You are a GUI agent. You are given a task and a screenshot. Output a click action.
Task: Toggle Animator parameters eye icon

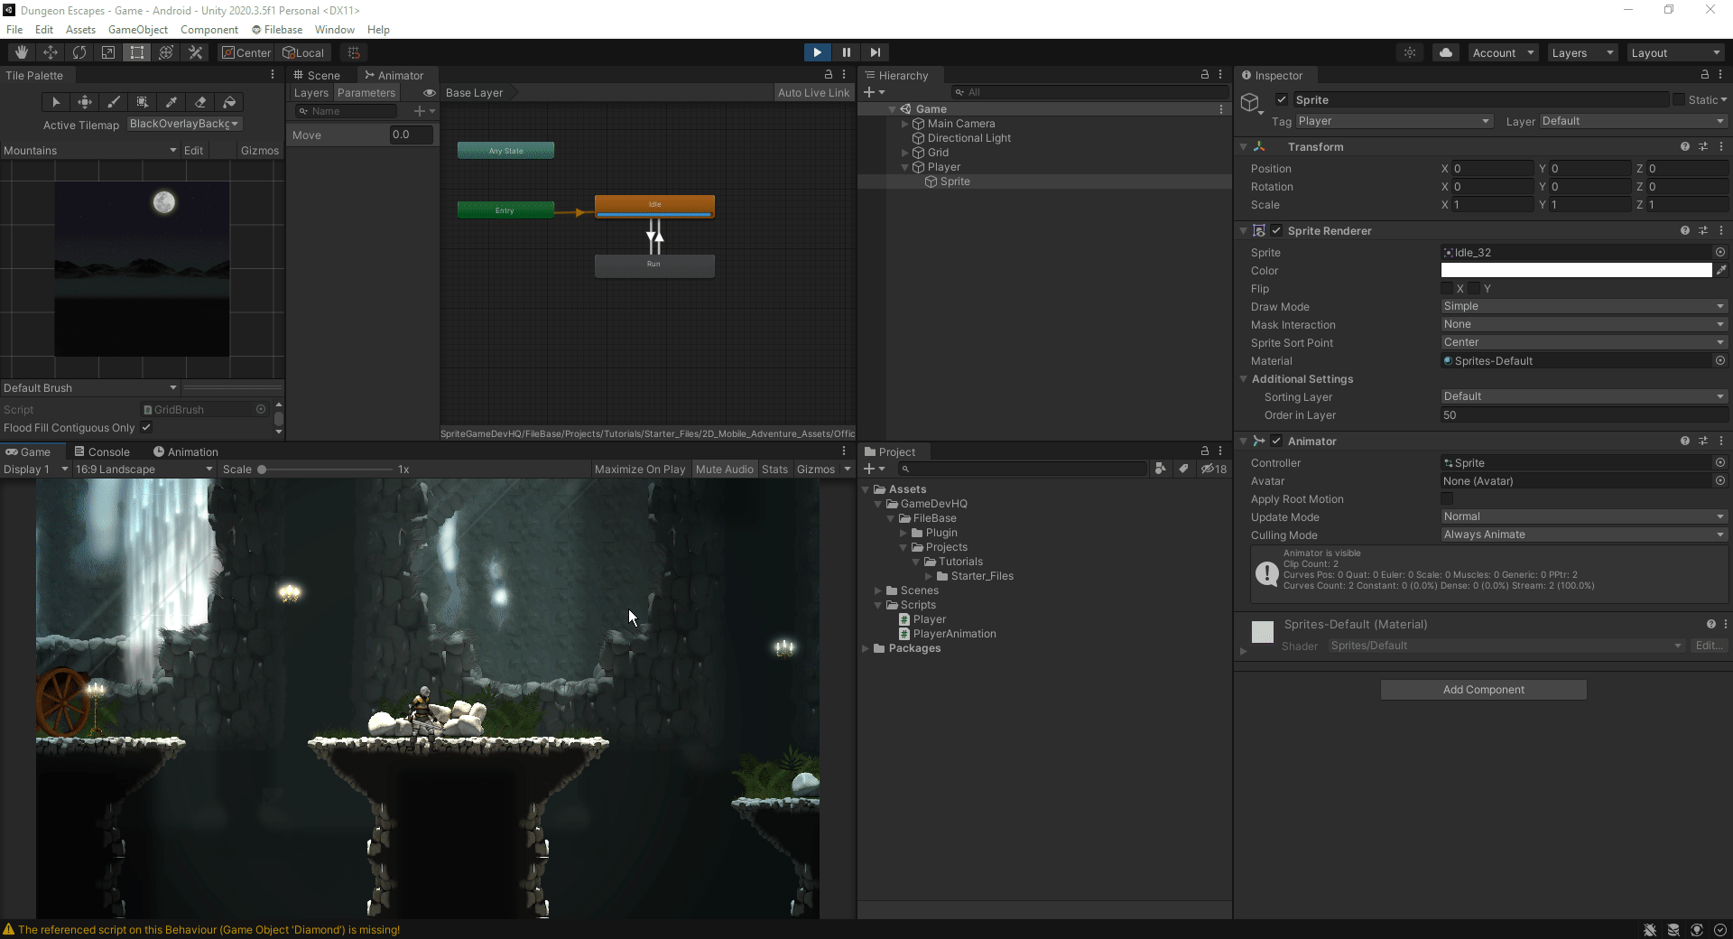tap(430, 93)
